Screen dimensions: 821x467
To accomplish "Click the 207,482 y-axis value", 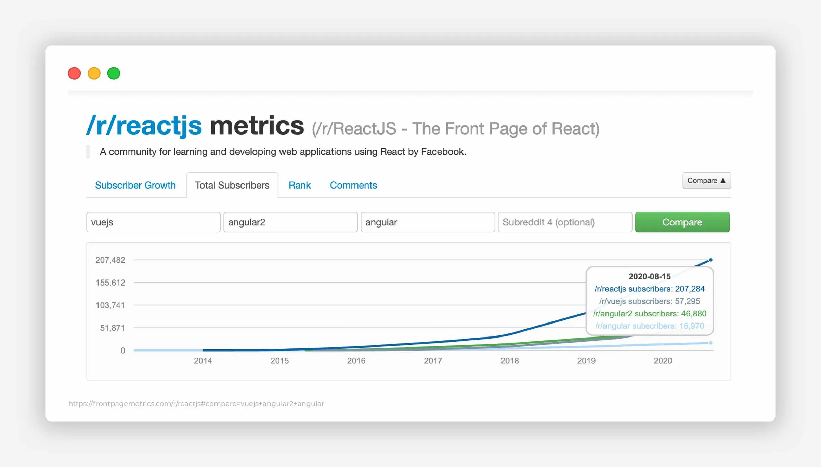I will click(x=110, y=260).
